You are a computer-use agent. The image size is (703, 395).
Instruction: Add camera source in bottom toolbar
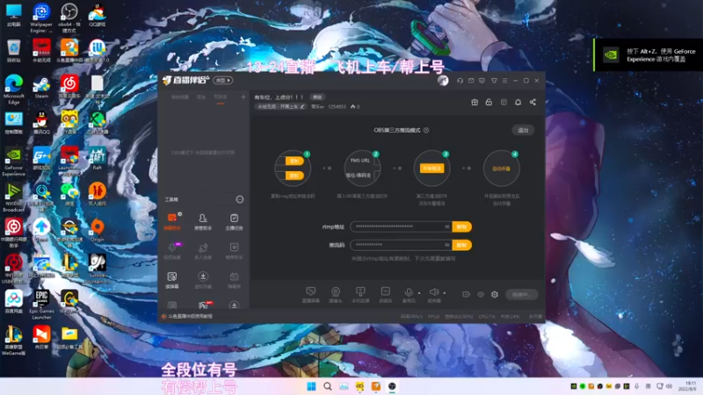pyautogui.click(x=336, y=295)
